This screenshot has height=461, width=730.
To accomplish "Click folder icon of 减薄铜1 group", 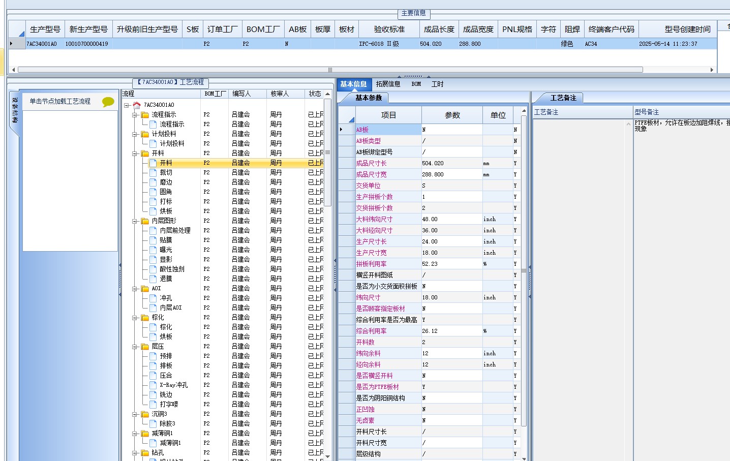I will pyautogui.click(x=145, y=434).
